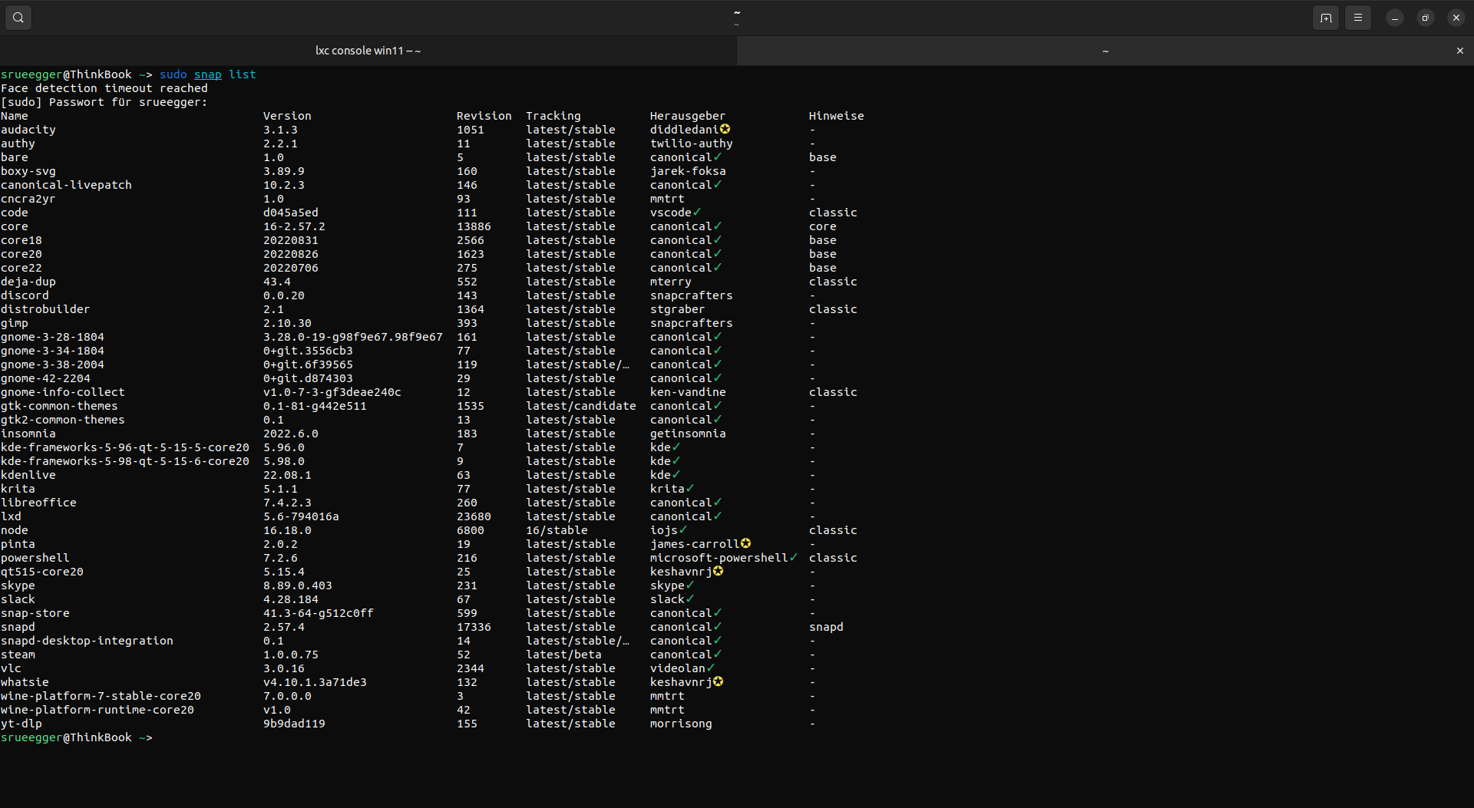Image resolution: width=1474 pixels, height=808 pixels.
Task: Click version 'd045a5ed' of code
Action: pos(291,213)
